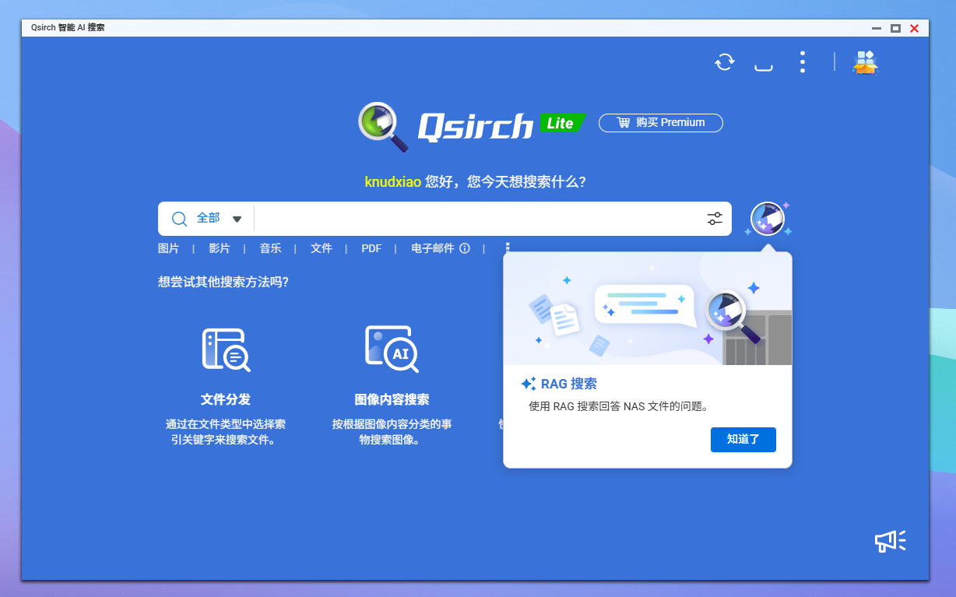Click the 图像内容搜索 AI image icon

click(392, 349)
